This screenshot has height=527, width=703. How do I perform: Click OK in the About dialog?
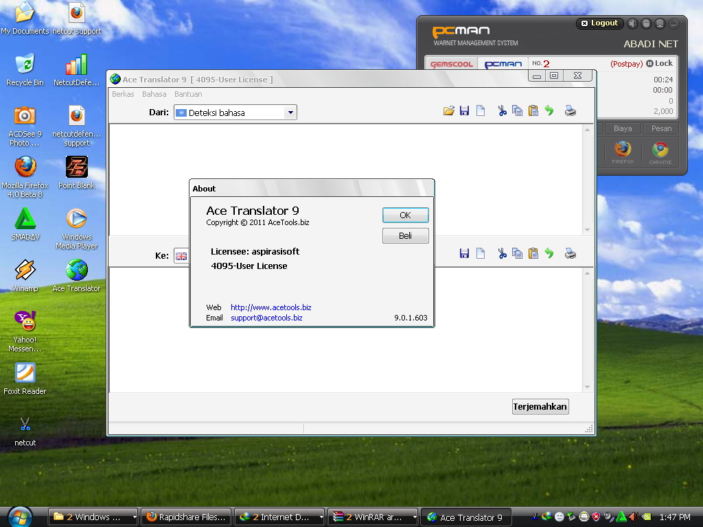(405, 215)
